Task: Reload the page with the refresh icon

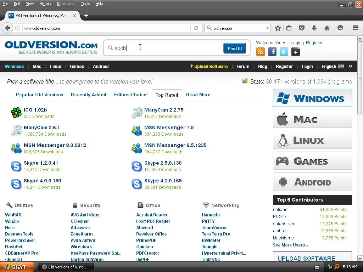Action: [196, 28]
